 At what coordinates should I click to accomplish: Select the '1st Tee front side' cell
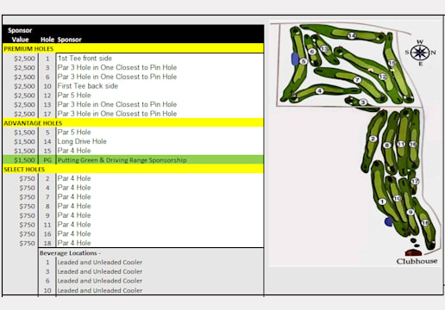160,59
